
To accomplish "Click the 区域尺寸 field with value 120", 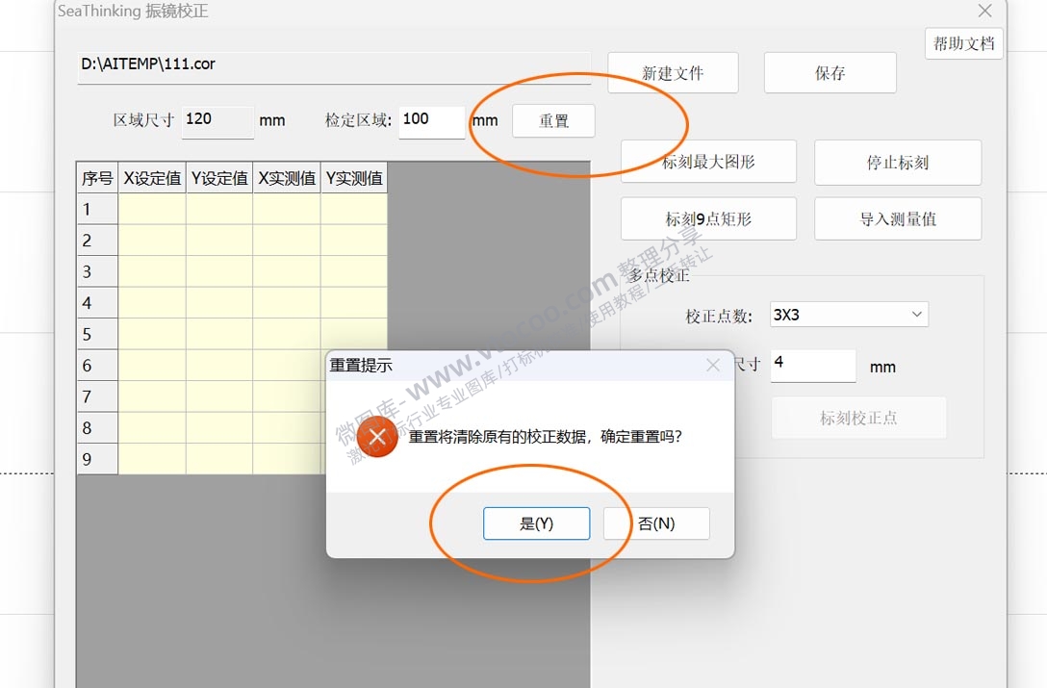I will (x=217, y=121).
